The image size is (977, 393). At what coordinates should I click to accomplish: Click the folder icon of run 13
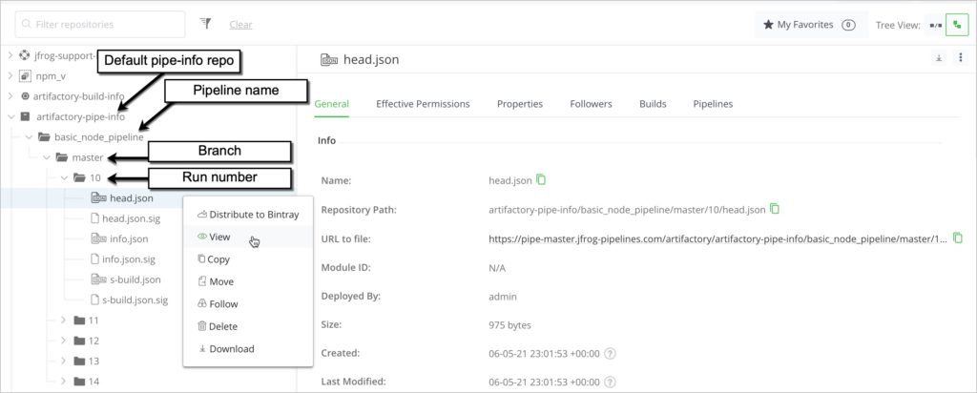pos(79,362)
